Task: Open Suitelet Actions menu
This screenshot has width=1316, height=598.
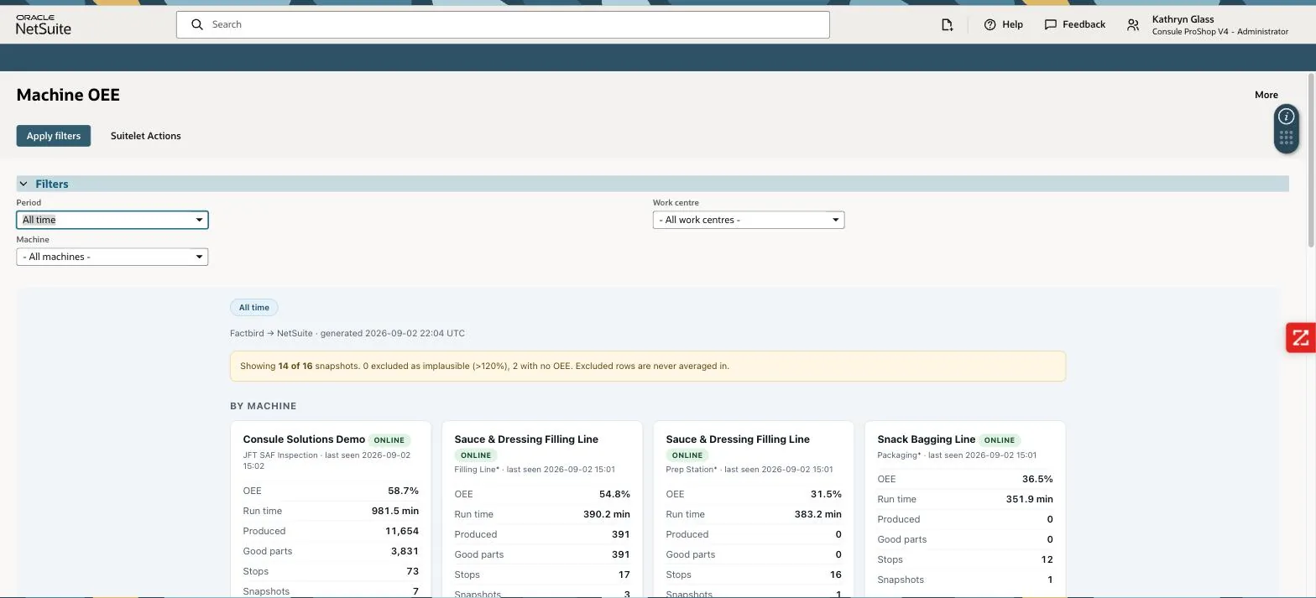Action: point(146,136)
